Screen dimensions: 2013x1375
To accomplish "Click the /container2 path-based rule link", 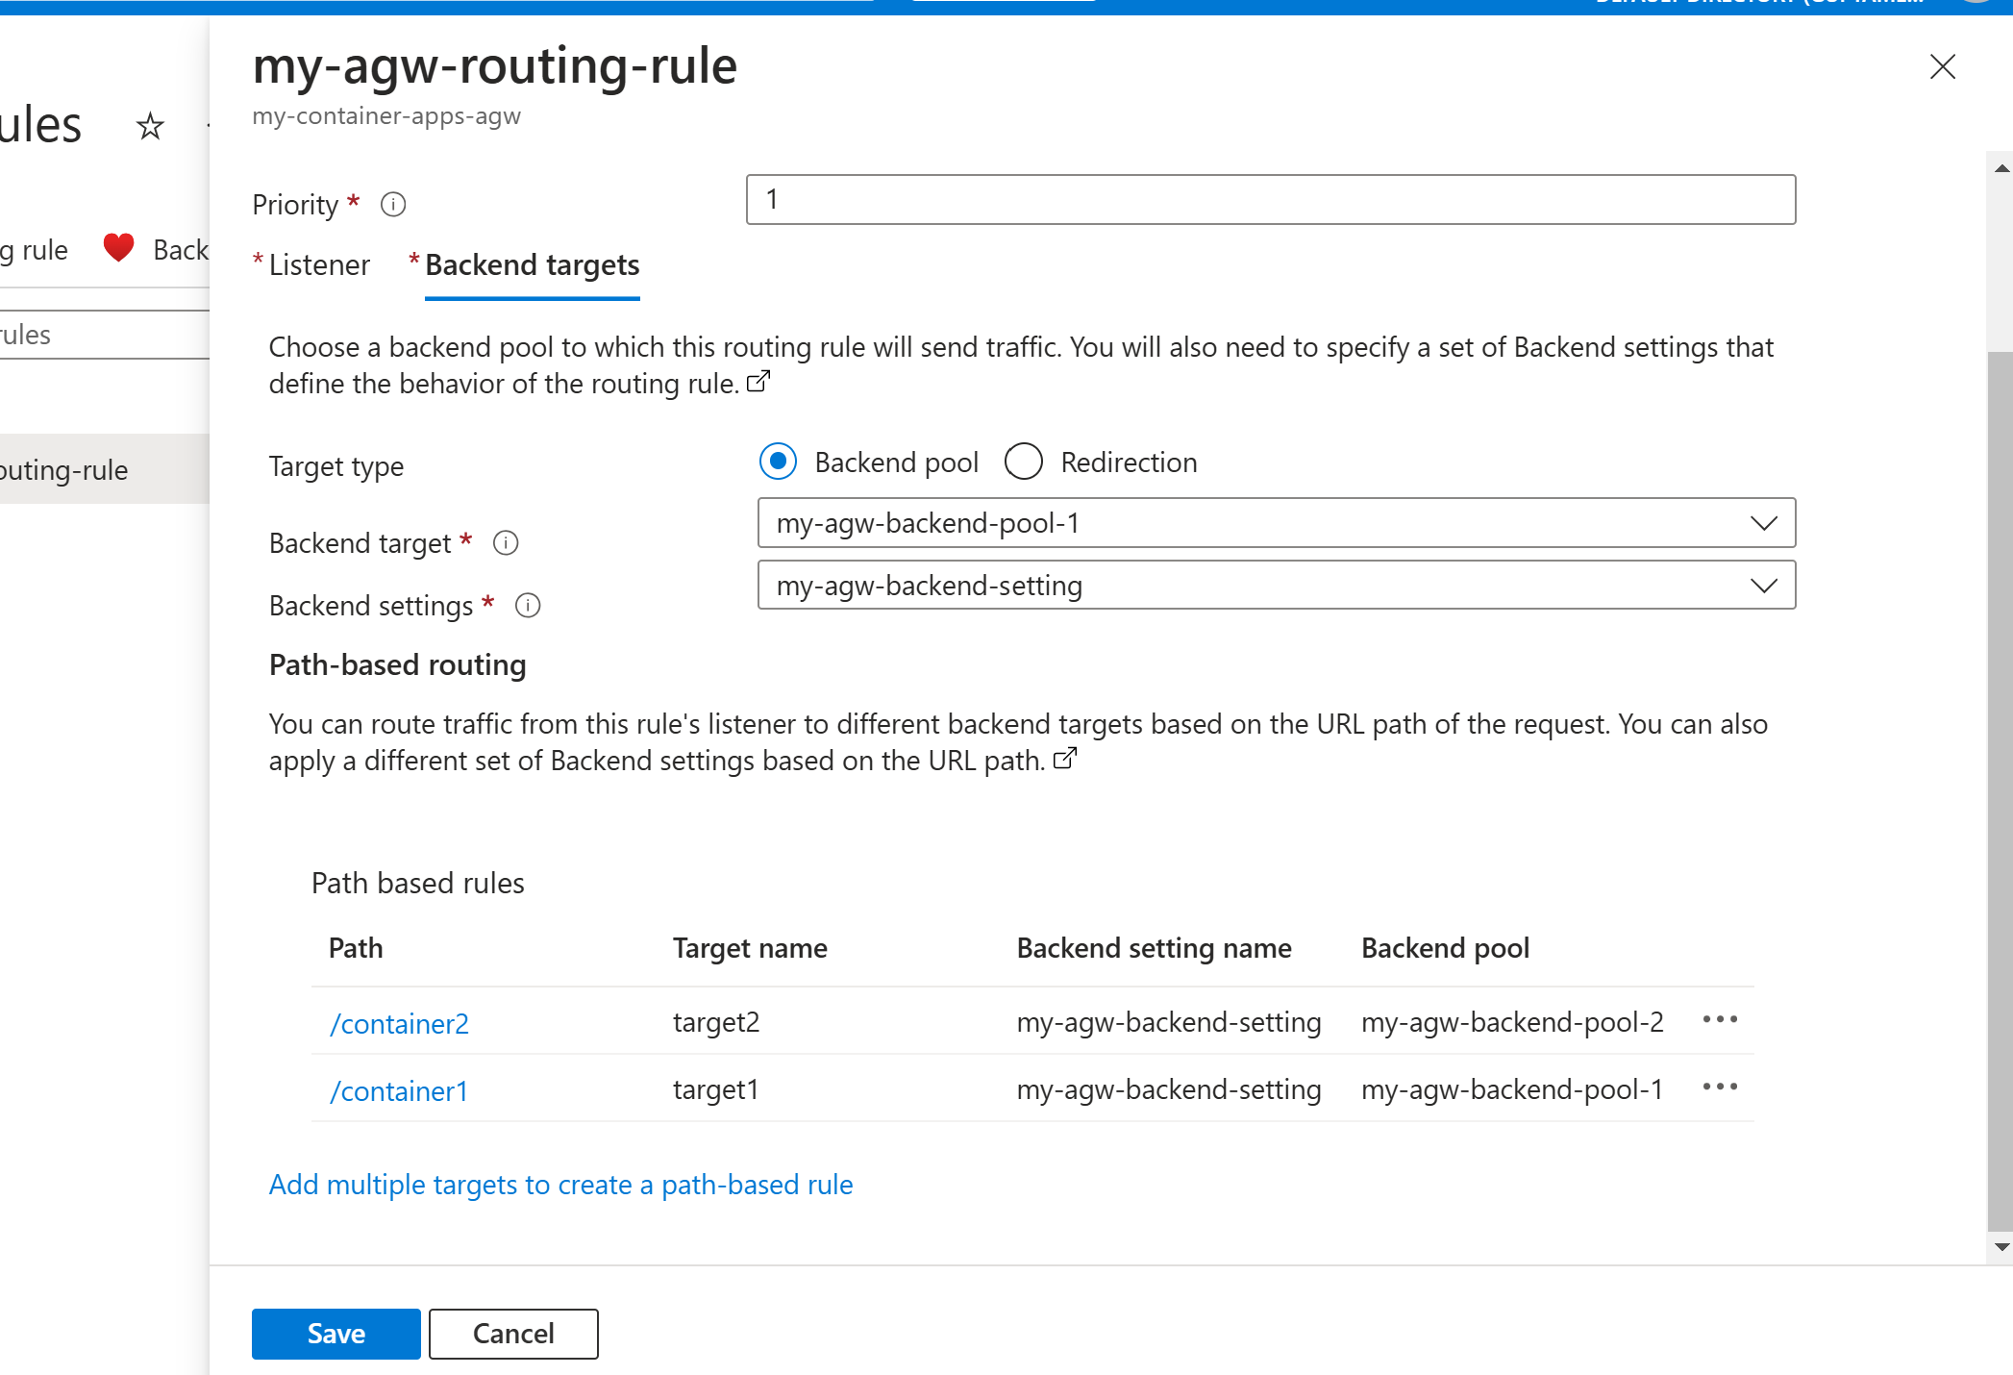I will pos(401,1020).
